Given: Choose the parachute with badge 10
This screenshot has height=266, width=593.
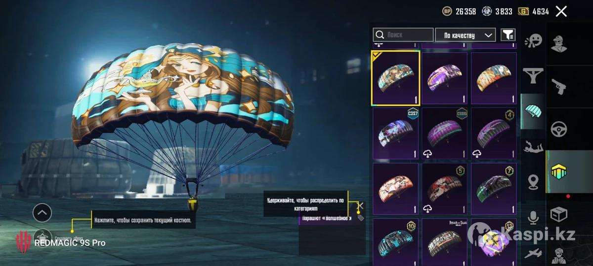Looking at the screenshot, I should click(x=395, y=242).
